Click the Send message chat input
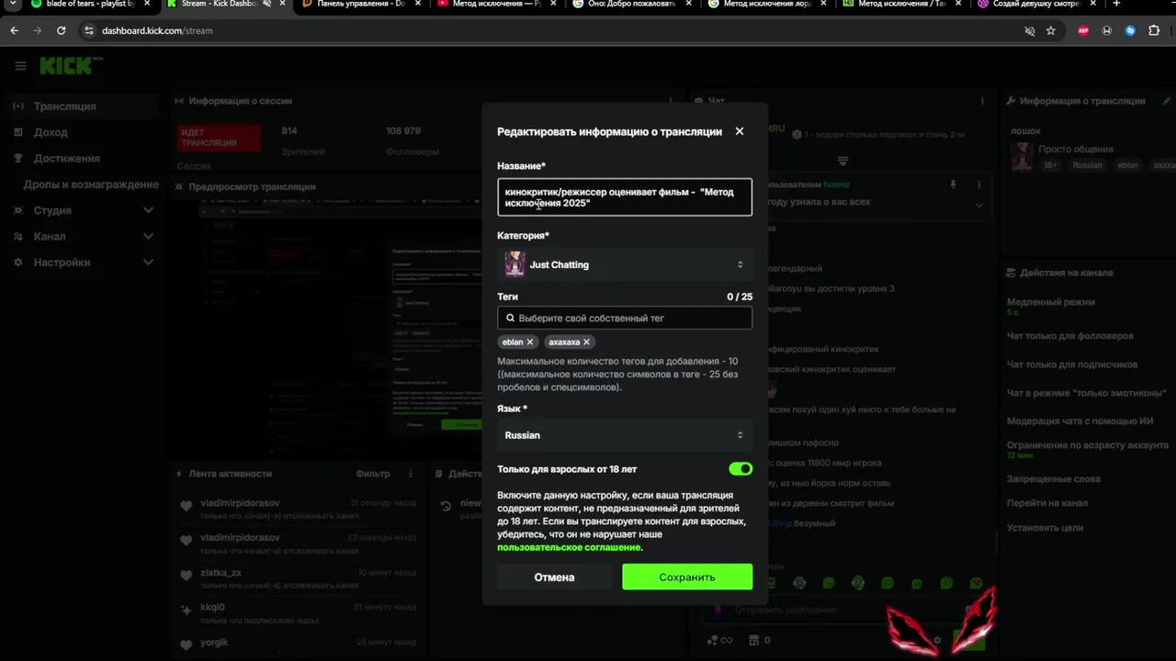 (845, 610)
